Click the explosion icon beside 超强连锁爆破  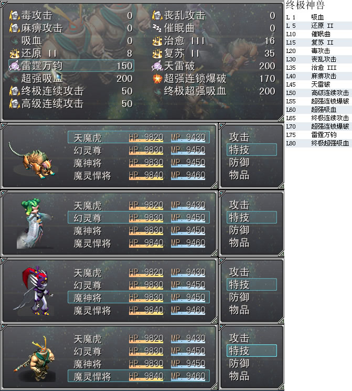click(x=157, y=79)
